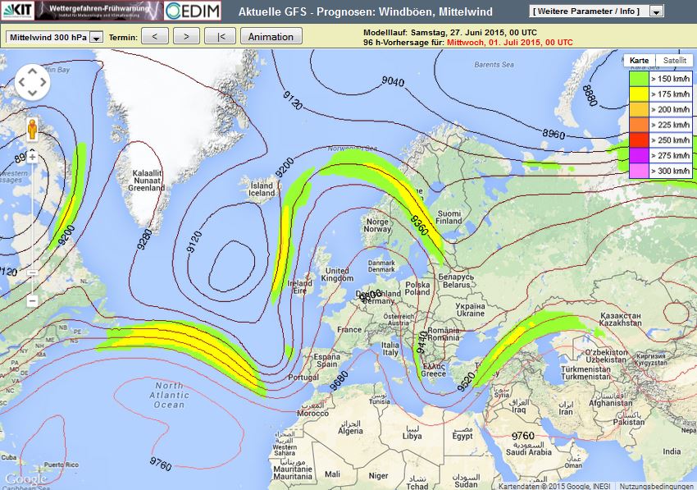Switch to the Karte map view

(x=640, y=61)
